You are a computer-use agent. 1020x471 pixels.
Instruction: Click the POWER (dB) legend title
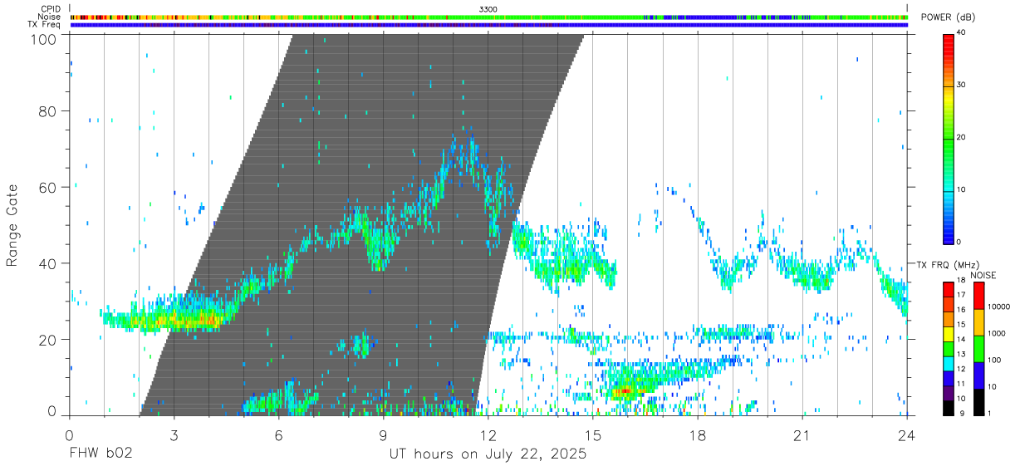[x=948, y=17]
